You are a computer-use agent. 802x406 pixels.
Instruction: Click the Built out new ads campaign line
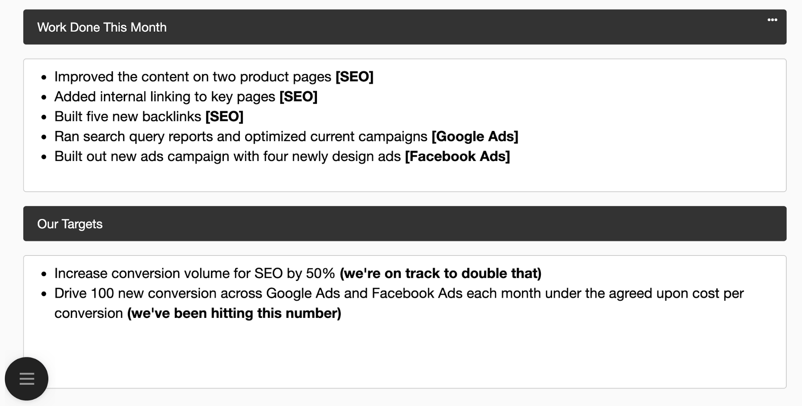click(282, 156)
